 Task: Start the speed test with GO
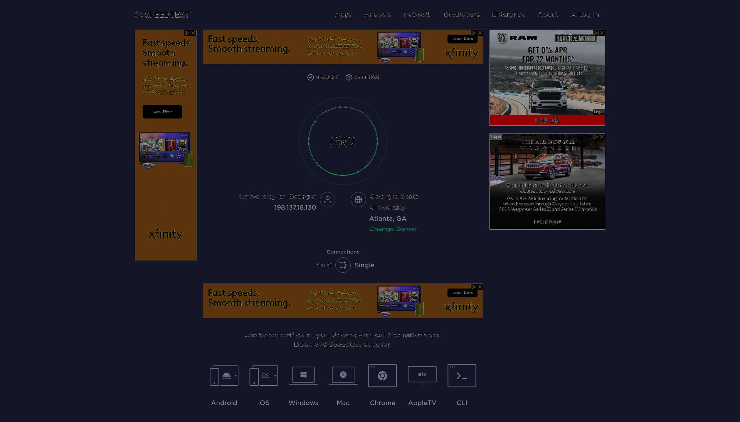click(x=343, y=141)
